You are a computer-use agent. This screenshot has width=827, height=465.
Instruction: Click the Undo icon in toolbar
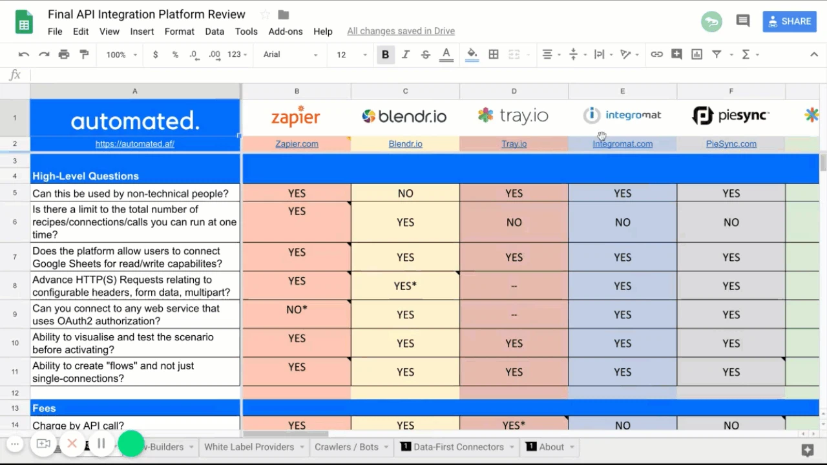(x=24, y=55)
